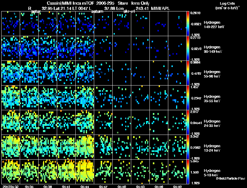Click the 'Stare' header label

(123, 3)
